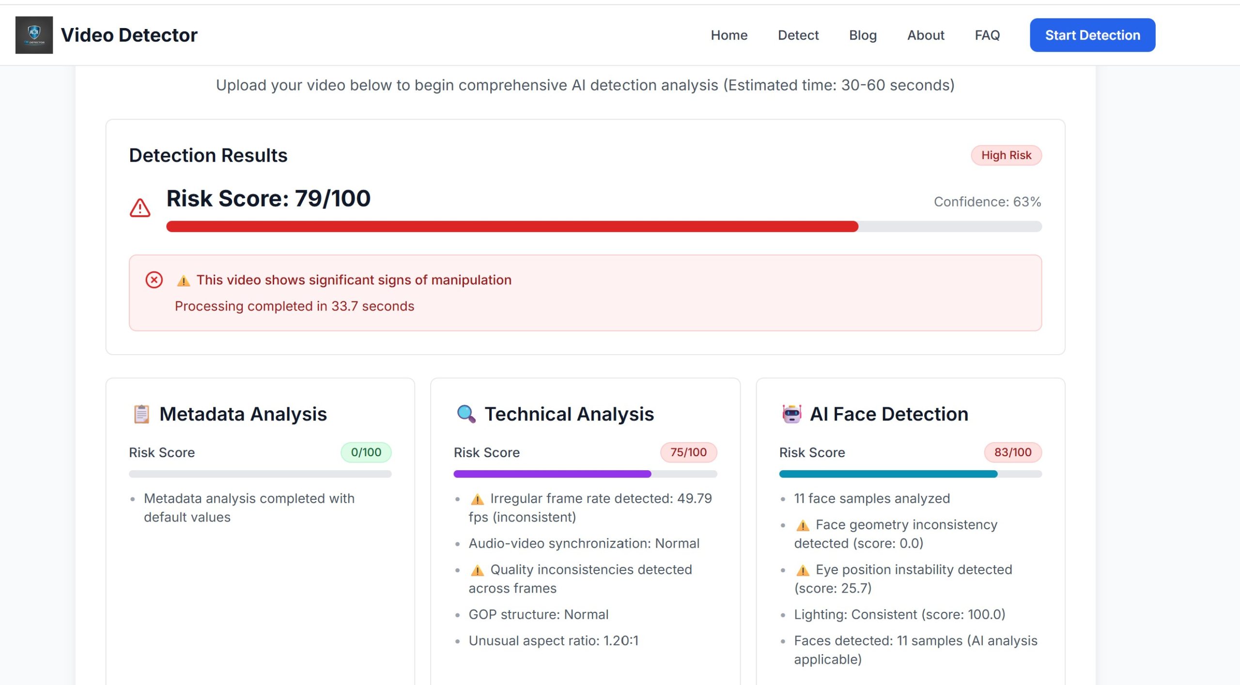This screenshot has height=685, width=1240.
Task: Click the Video Detector shield logo
Action: (34, 35)
